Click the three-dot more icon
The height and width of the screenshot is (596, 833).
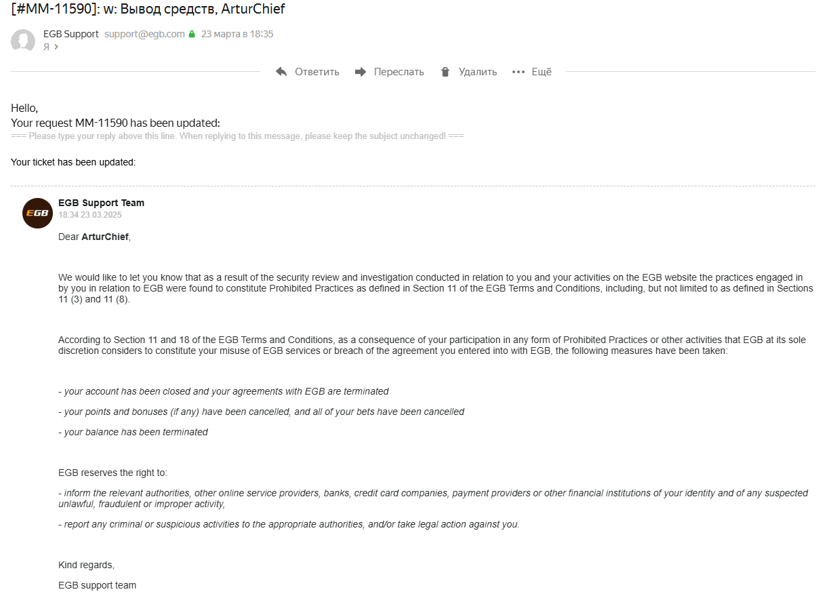click(519, 72)
